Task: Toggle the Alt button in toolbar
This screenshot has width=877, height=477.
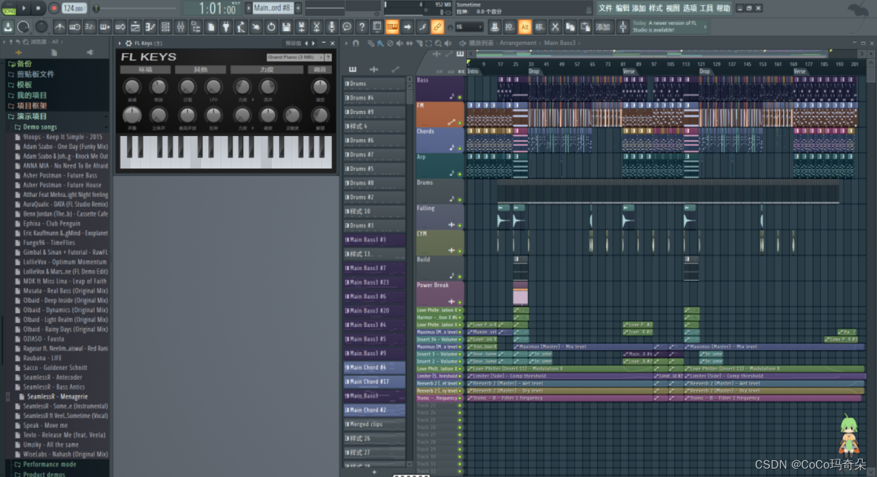Action: pyautogui.click(x=525, y=27)
